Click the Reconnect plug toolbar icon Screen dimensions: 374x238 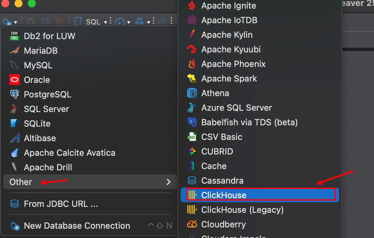45,21
